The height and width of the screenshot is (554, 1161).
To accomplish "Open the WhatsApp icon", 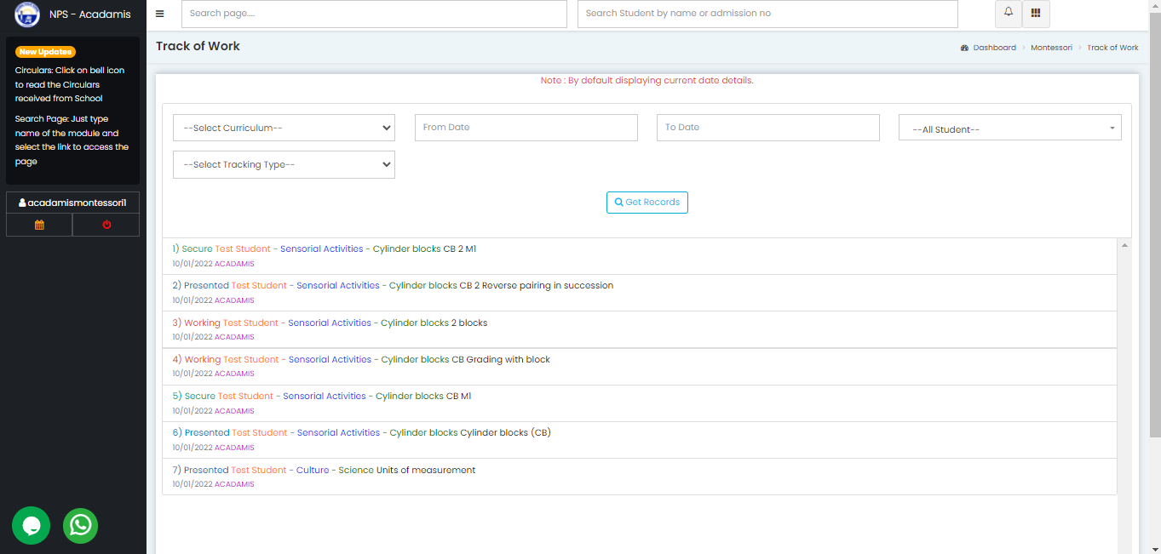I will click(x=81, y=525).
